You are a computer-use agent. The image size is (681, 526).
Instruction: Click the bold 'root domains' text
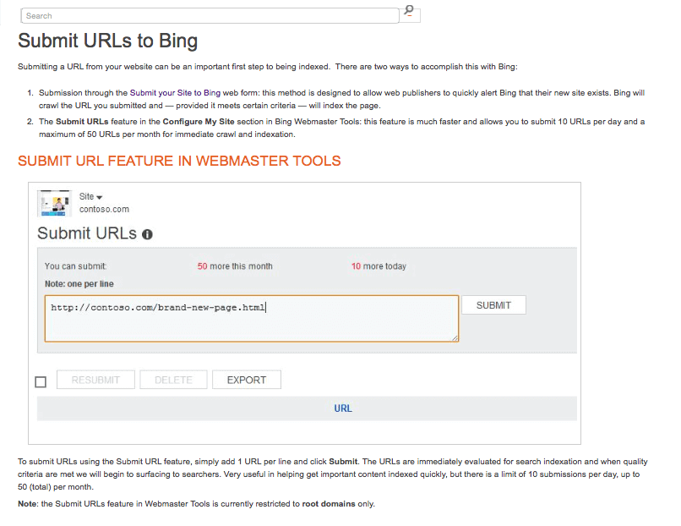tap(329, 504)
